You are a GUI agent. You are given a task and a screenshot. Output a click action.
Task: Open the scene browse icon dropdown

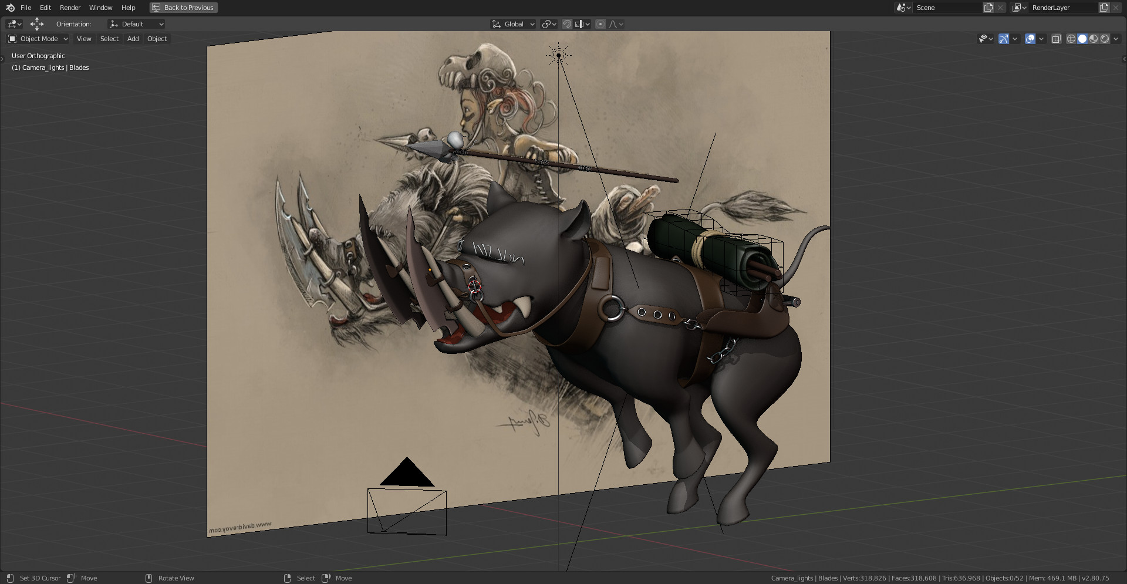[x=903, y=8]
